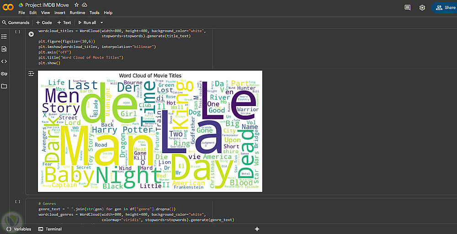
Task: Click the plt.show() line in first cell
Action: [x=49, y=63]
